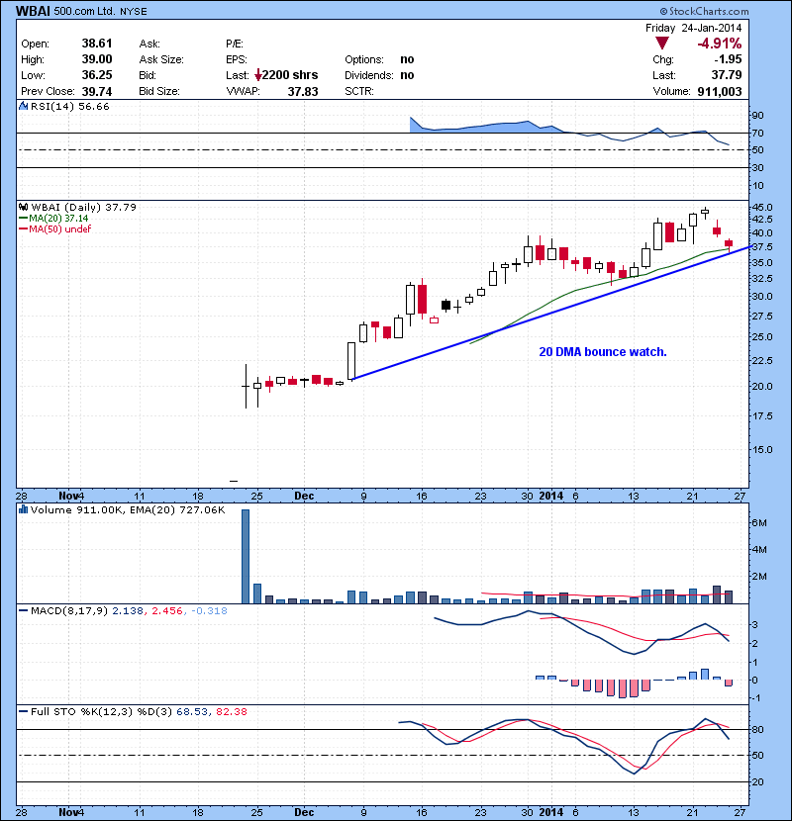Click the 6M volume axis label

coord(759,523)
